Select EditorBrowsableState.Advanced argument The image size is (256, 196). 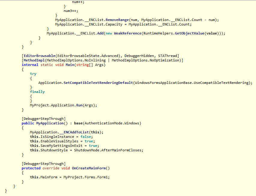pos(88,56)
